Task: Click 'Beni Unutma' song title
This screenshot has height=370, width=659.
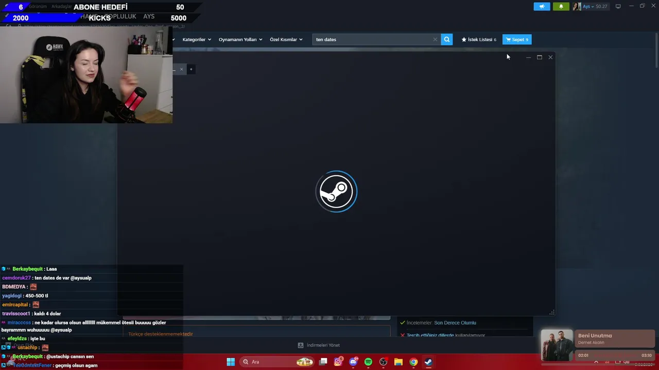Action: point(595,336)
